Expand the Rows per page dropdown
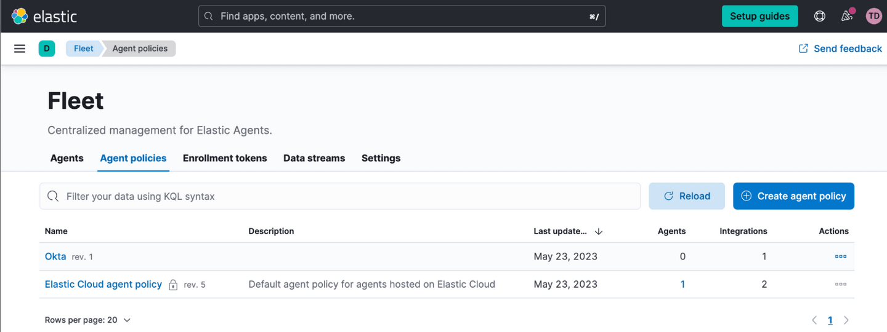This screenshot has width=887, height=332. tap(88, 320)
